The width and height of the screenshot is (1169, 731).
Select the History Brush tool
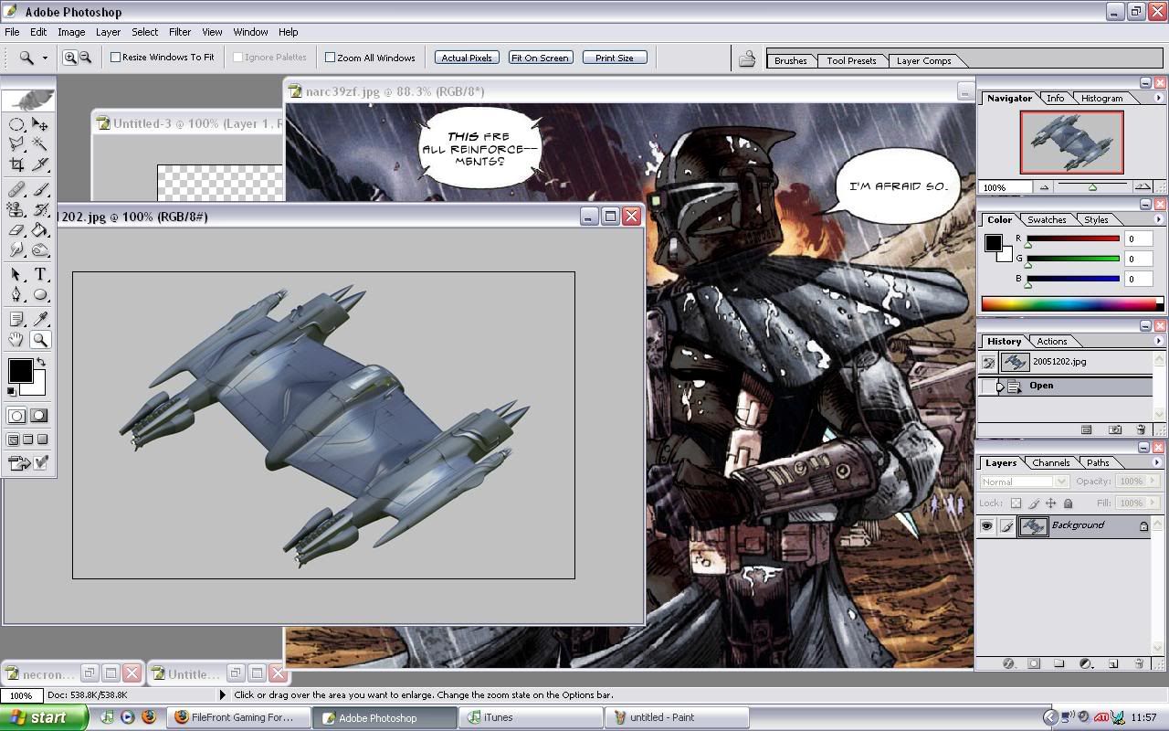[x=40, y=209]
